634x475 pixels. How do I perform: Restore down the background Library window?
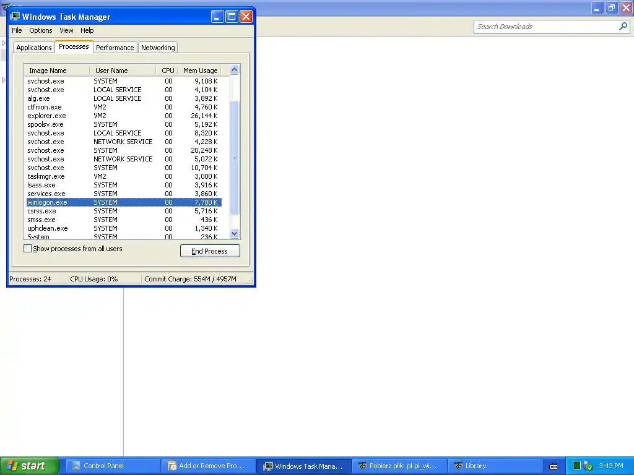point(612,7)
